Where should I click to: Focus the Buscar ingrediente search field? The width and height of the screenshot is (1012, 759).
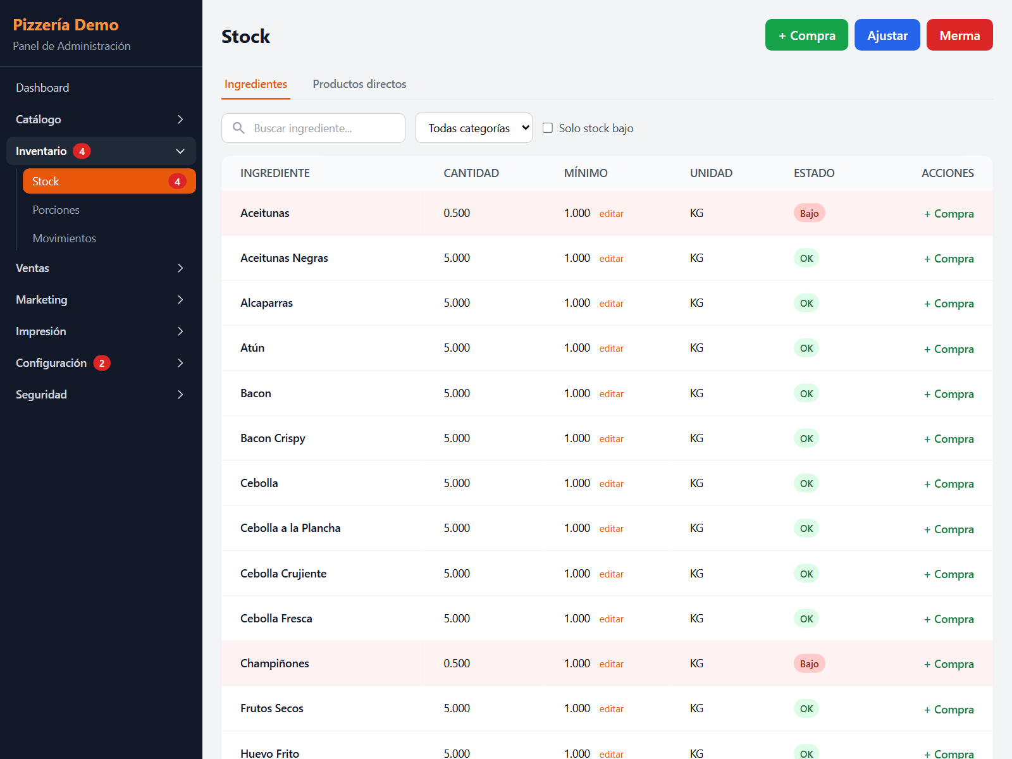313,128
